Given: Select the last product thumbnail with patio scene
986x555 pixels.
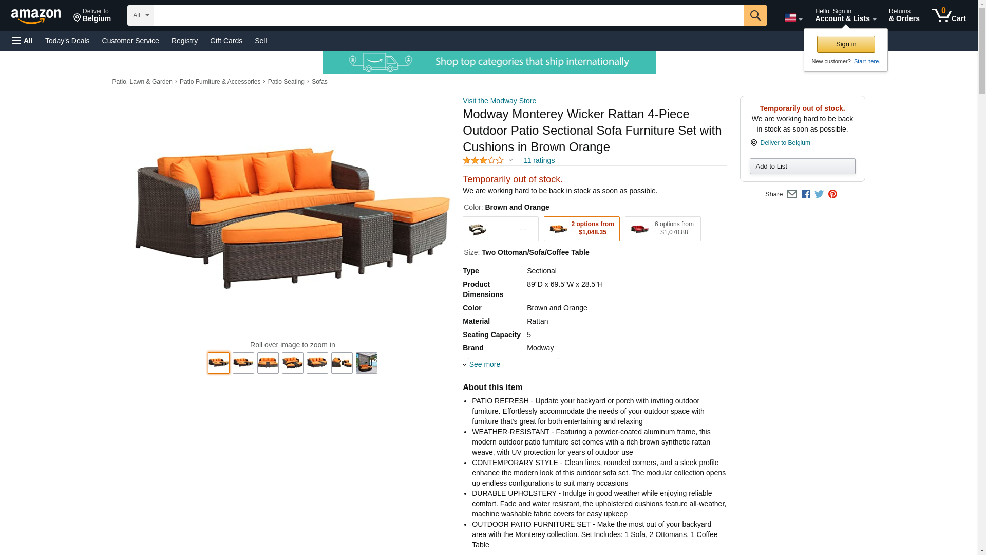Looking at the screenshot, I should pyautogui.click(x=366, y=363).
